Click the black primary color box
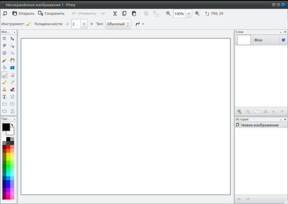Image resolution: width=288 pixels, height=204 pixels. pos(6,127)
